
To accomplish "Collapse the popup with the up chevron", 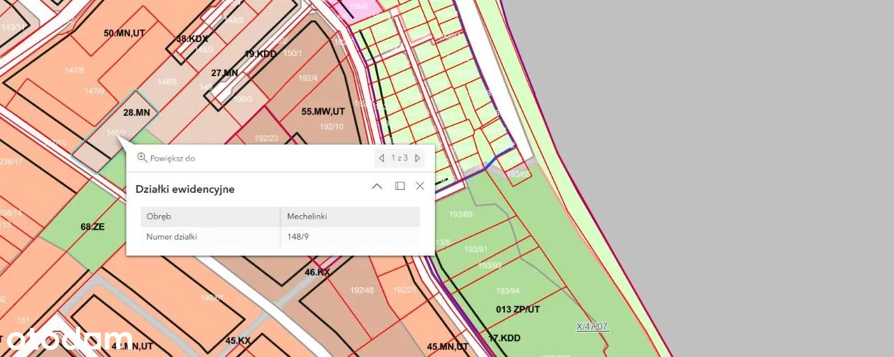I will pos(377,186).
